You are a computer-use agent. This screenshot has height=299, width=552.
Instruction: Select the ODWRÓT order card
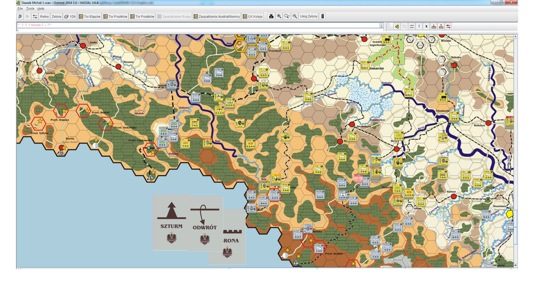(205, 224)
